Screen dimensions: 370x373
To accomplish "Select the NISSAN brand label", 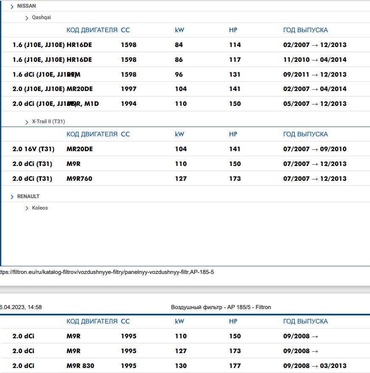I will pyautogui.click(x=26, y=6).
